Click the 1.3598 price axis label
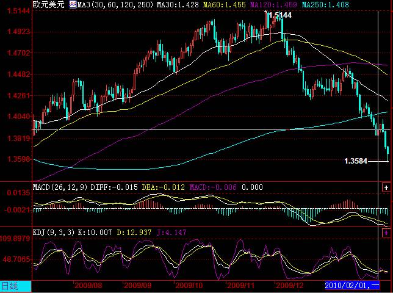393x293 pixels. (18, 159)
